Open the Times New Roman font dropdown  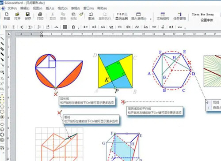(203, 15)
